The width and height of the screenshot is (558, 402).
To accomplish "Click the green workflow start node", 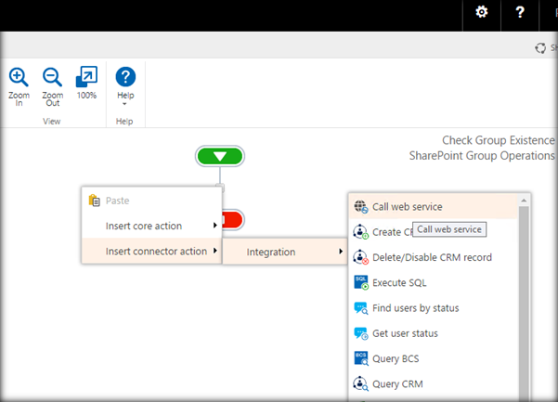I will point(220,156).
